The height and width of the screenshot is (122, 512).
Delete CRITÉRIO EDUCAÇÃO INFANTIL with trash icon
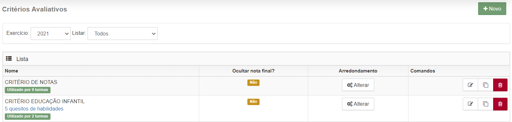tap(500, 104)
